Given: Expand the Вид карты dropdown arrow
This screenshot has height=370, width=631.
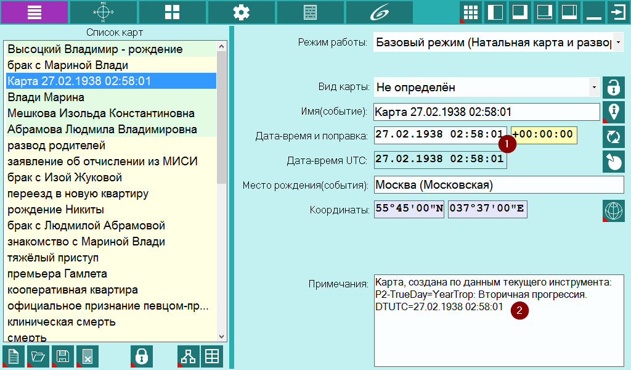Looking at the screenshot, I should [x=594, y=88].
